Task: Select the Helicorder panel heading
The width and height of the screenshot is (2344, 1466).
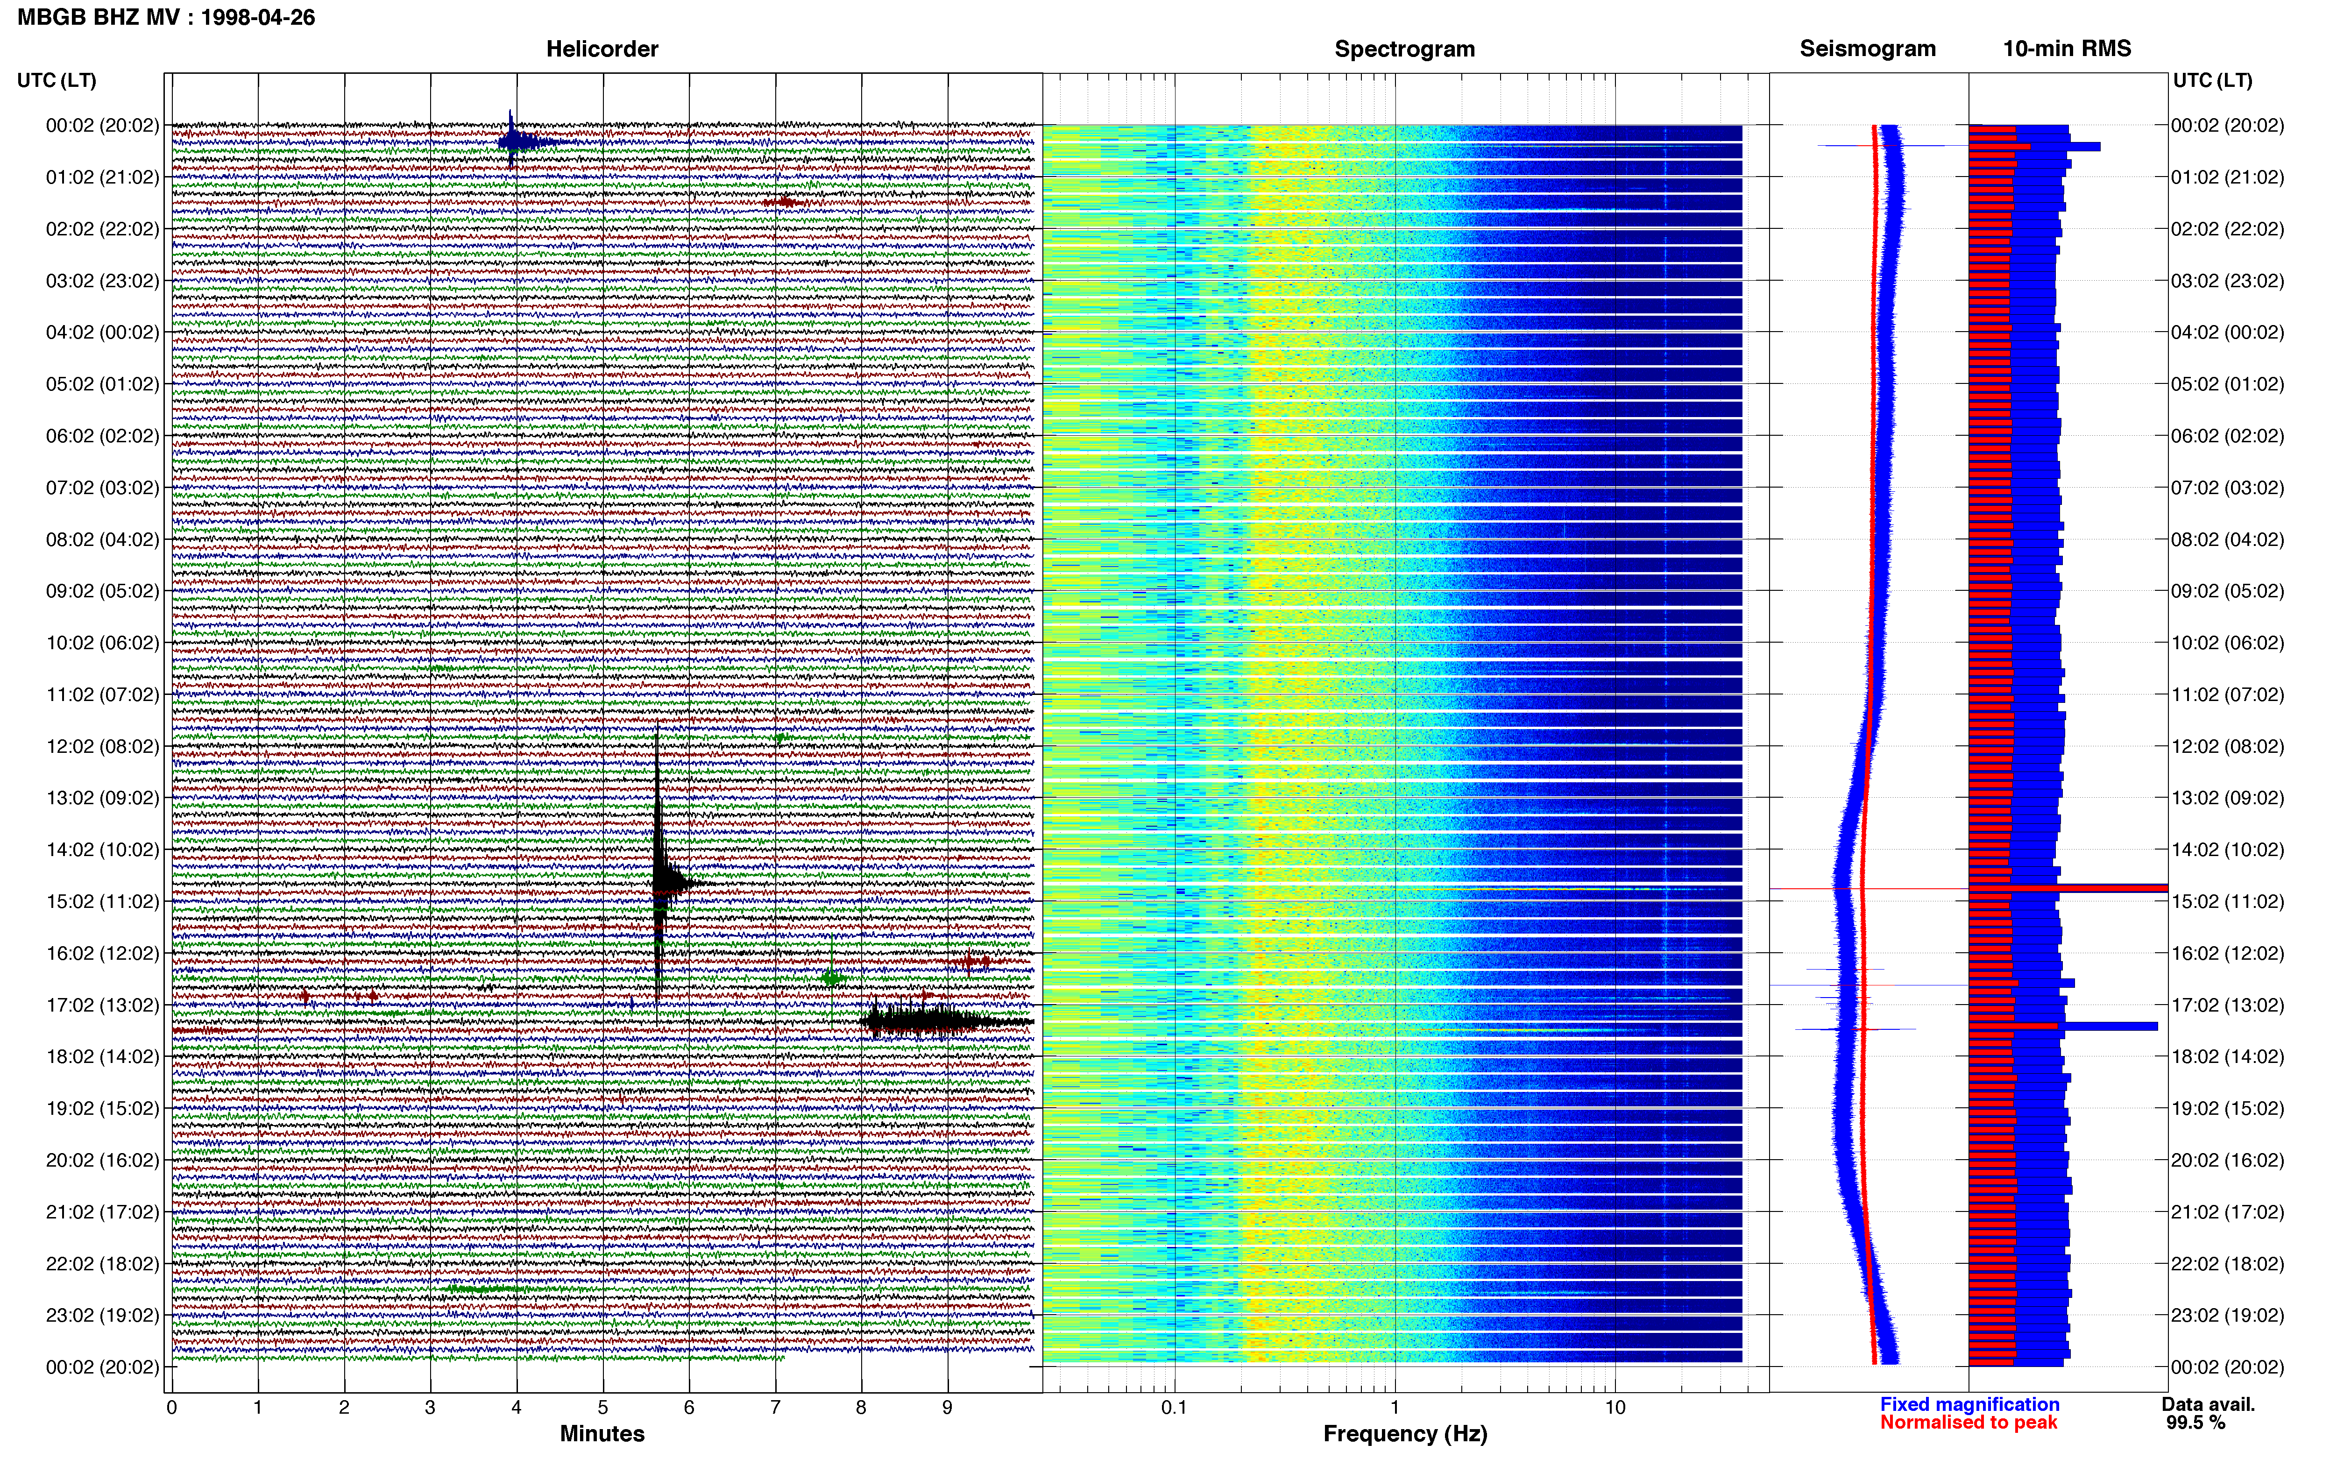Action: [x=602, y=49]
